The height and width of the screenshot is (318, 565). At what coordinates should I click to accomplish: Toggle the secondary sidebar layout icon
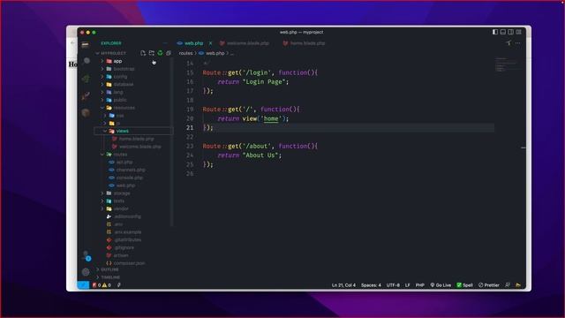point(510,32)
